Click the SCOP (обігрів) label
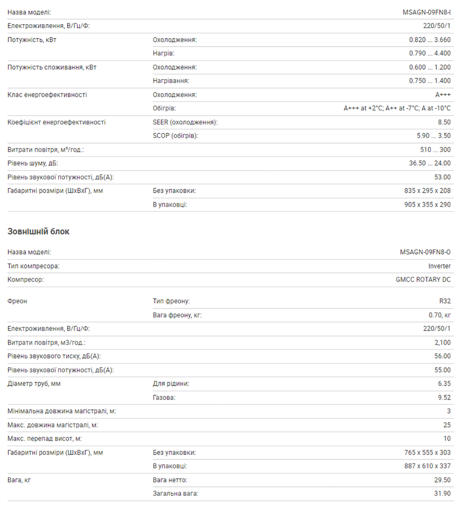This screenshot has width=462, height=506. (x=176, y=136)
